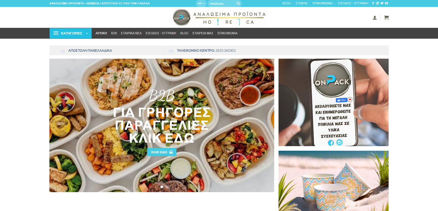Click the email envelope icon in top bar
The height and width of the screenshot is (211, 438).
point(387,3)
